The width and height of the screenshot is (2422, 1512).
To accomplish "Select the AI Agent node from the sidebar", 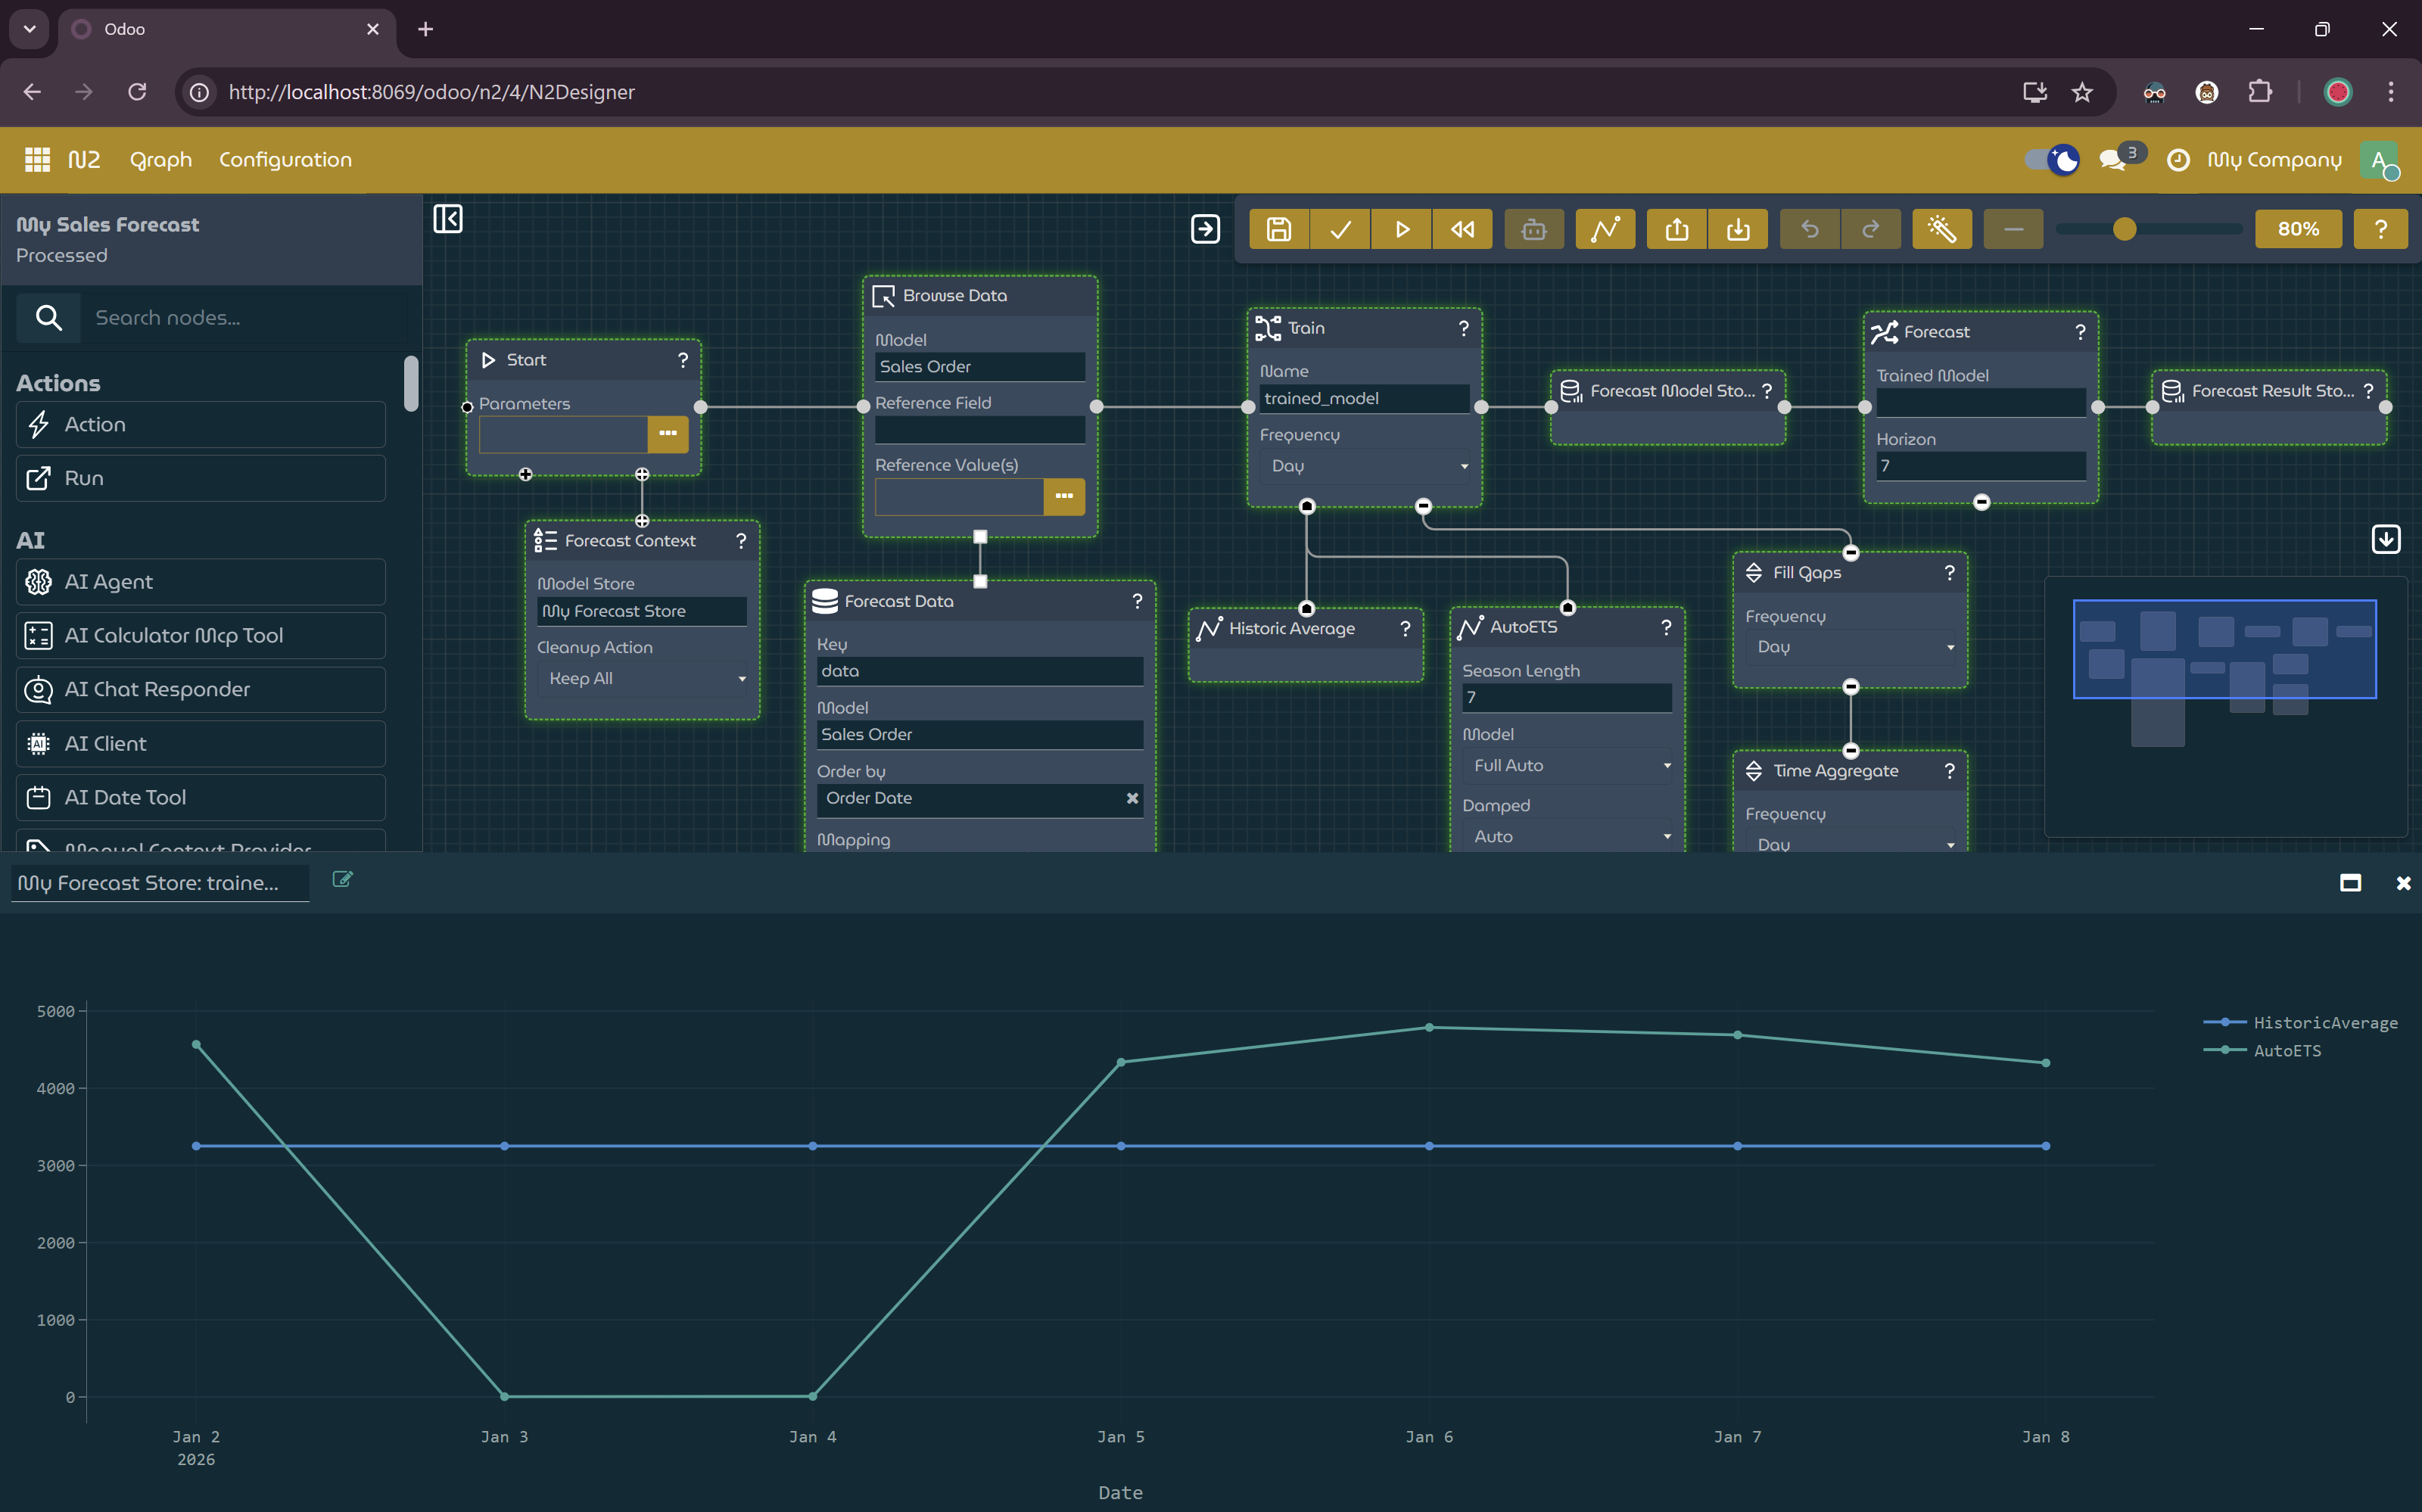I will [x=199, y=581].
